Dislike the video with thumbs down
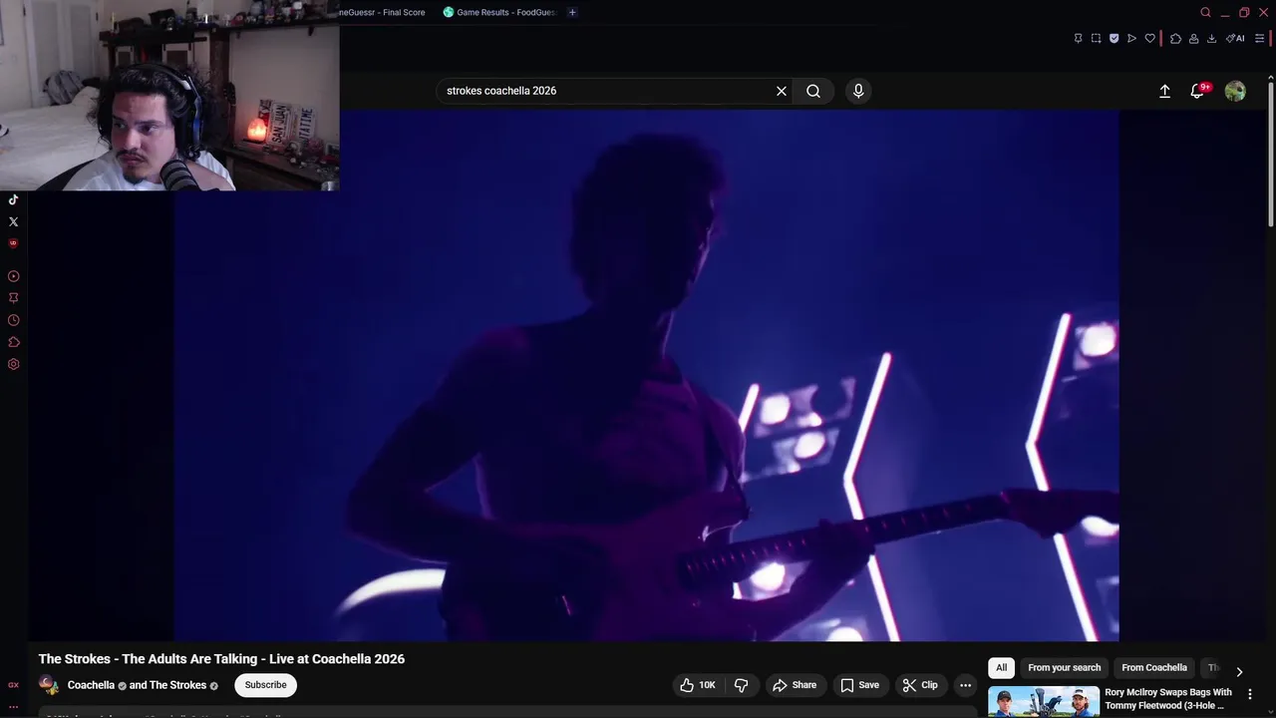This screenshot has height=718, width=1276. click(x=741, y=685)
